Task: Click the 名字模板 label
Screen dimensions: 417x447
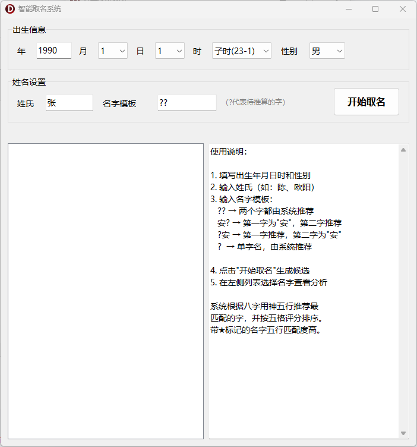Action: (119, 103)
